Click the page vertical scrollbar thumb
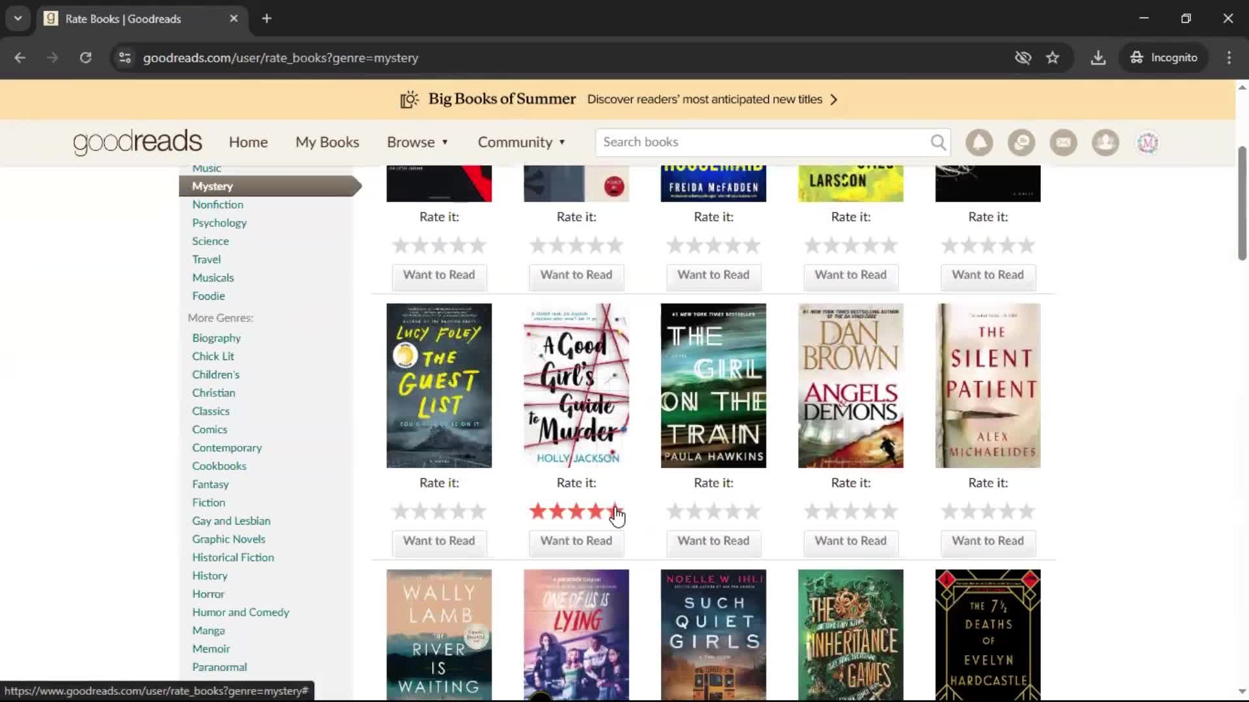Screen dimensions: 1249x702 [1242, 203]
